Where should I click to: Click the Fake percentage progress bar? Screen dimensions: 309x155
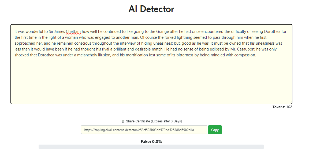[x=151, y=147]
